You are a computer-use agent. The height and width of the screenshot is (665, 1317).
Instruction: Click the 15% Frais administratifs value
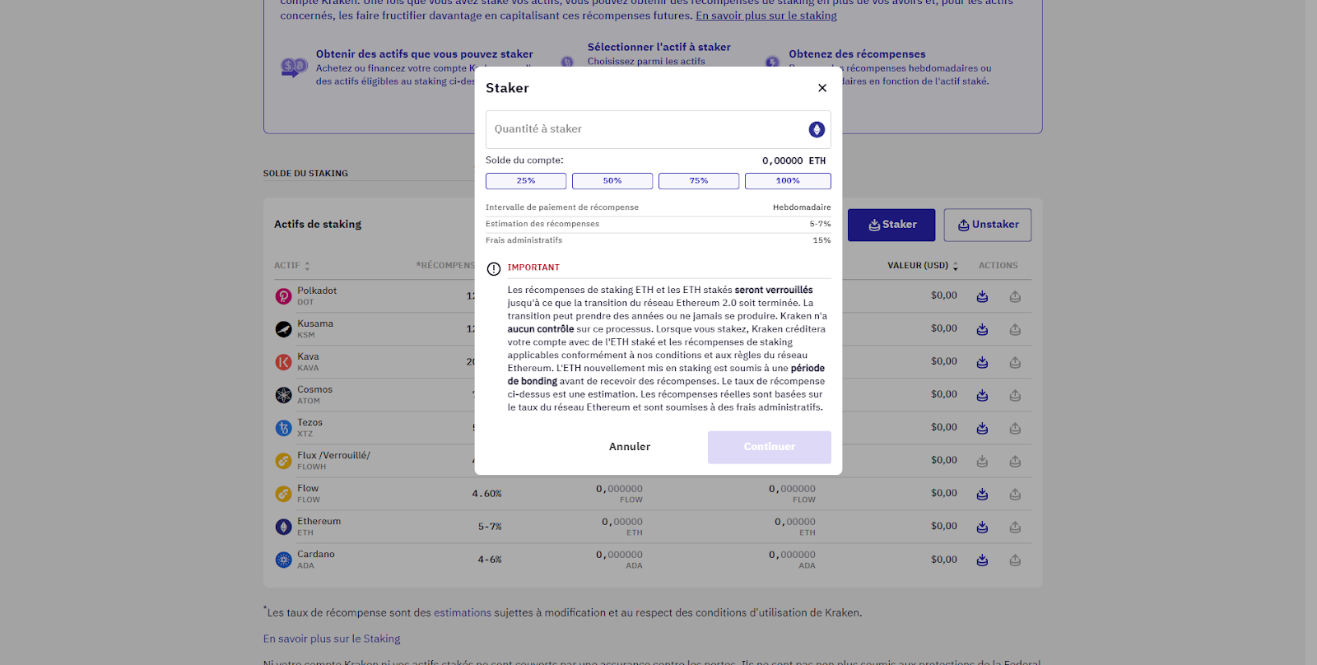tap(821, 240)
